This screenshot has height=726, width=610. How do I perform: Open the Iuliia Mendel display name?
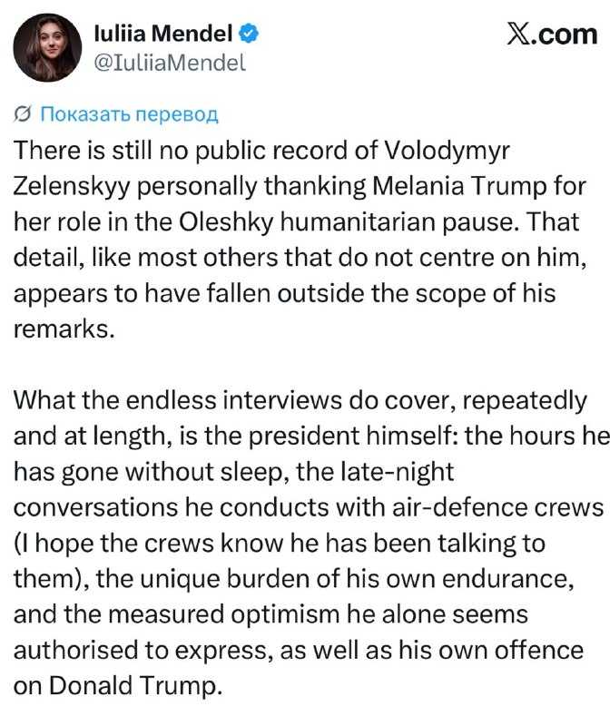(163, 34)
